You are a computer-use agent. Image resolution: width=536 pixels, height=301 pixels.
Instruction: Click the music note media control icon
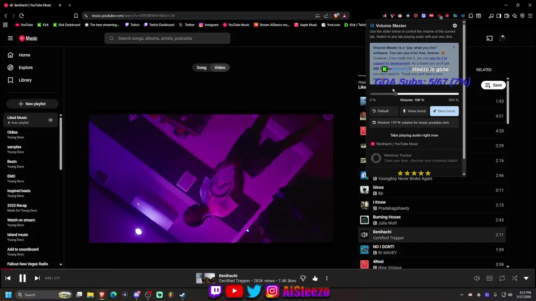(491, 16)
